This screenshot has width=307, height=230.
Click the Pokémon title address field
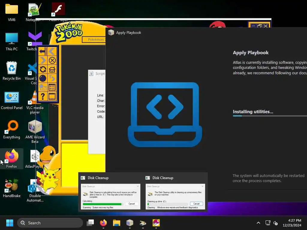coord(94,40)
